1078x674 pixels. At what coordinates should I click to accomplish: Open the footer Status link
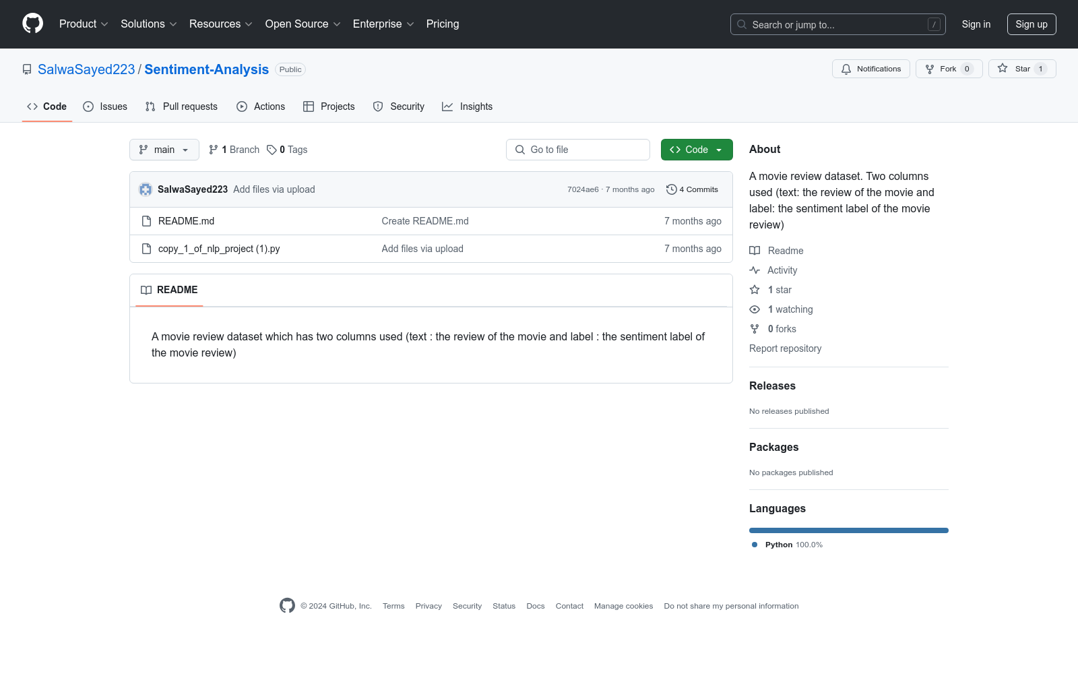point(504,606)
